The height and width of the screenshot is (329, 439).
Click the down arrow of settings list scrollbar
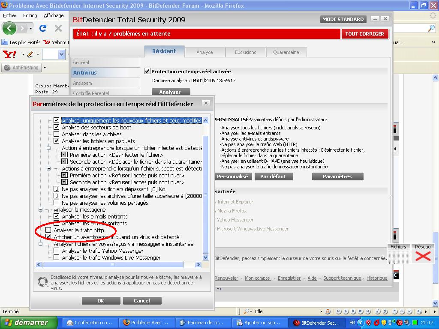(x=205, y=257)
